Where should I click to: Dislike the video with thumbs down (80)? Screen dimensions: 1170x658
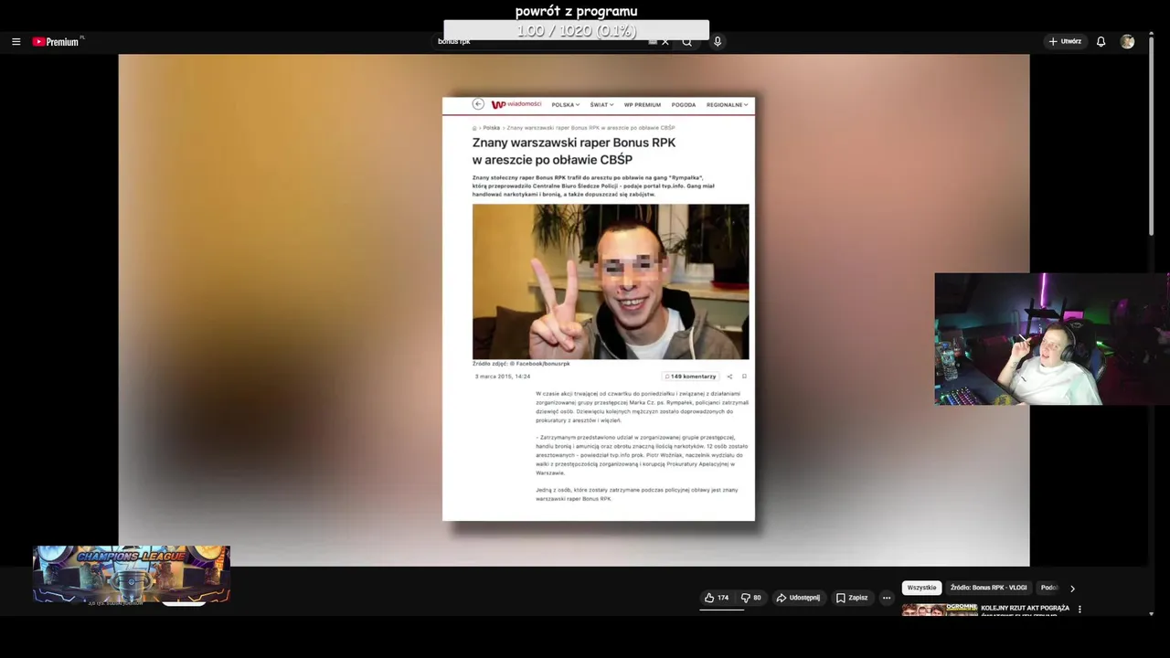pos(751,598)
